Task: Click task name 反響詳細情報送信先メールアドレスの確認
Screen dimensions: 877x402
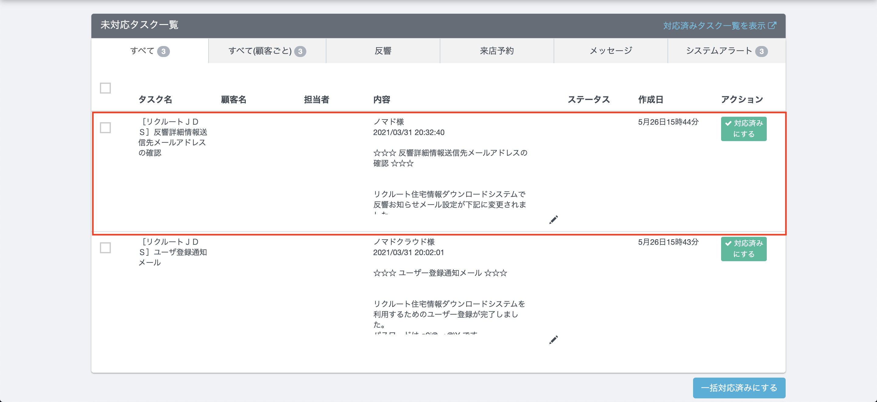Action: tap(173, 137)
